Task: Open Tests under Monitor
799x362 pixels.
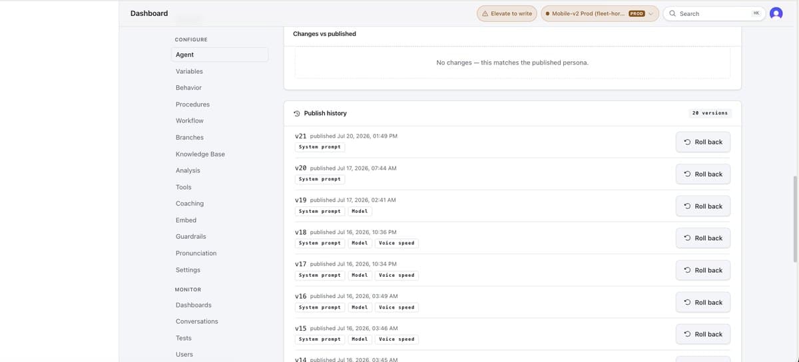Action: coord(183,338)
